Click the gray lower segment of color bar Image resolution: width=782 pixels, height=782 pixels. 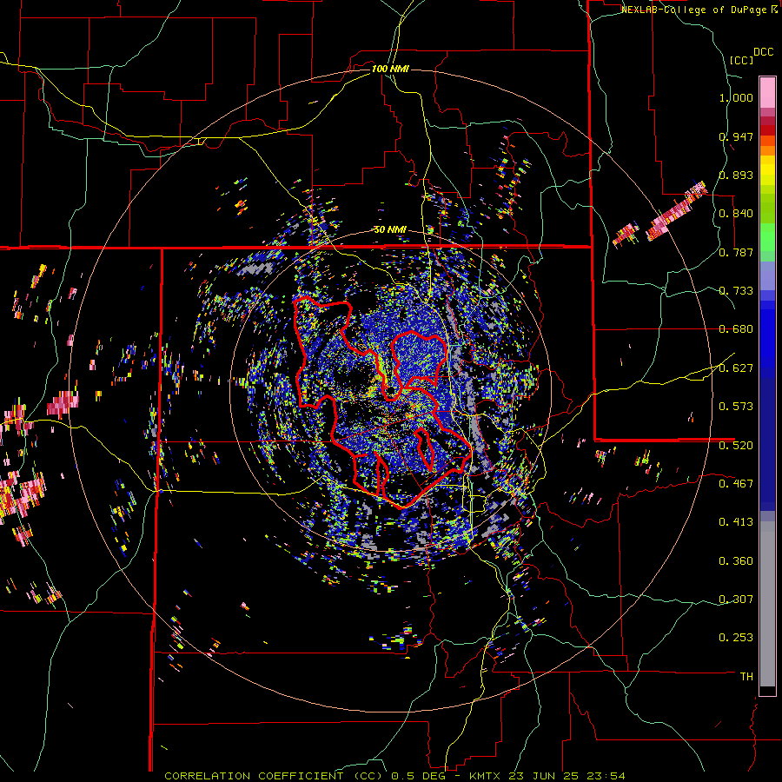pyautogui.click(x=767, y=604)
